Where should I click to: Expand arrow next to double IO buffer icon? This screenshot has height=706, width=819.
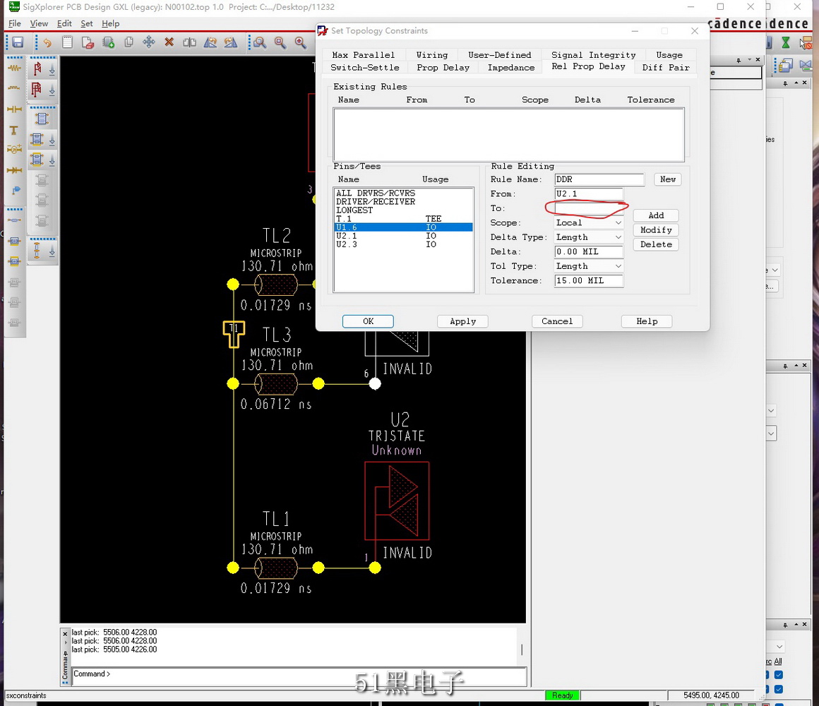tap(52, 91)
